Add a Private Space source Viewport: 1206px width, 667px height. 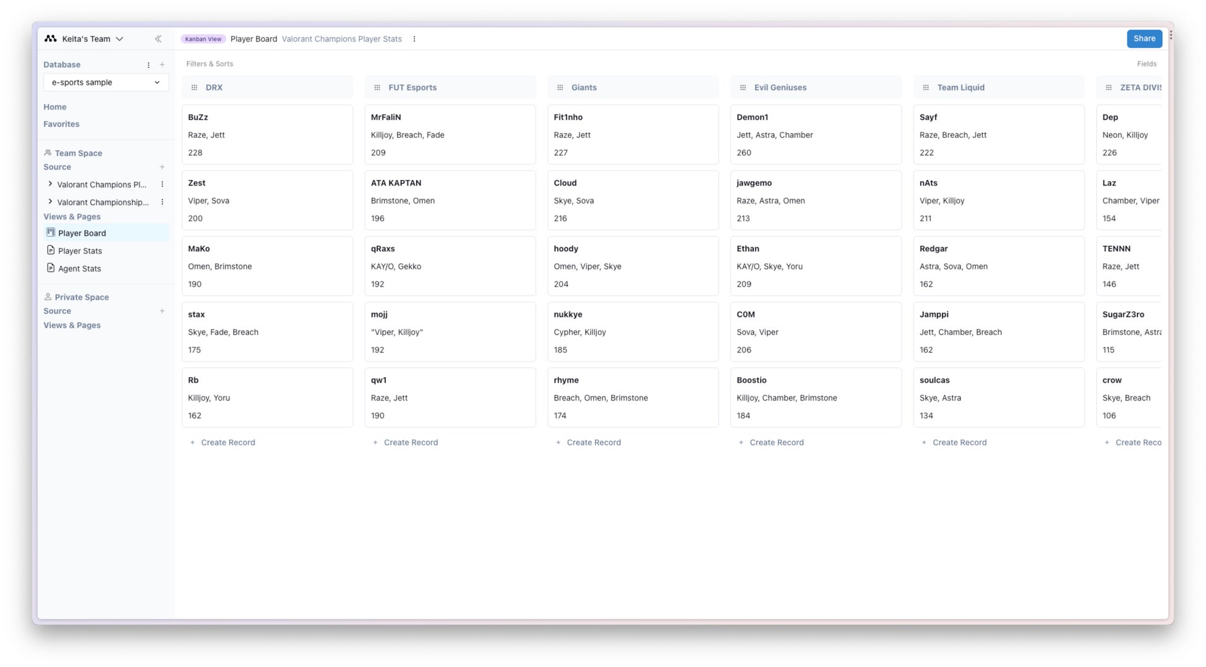162,312
